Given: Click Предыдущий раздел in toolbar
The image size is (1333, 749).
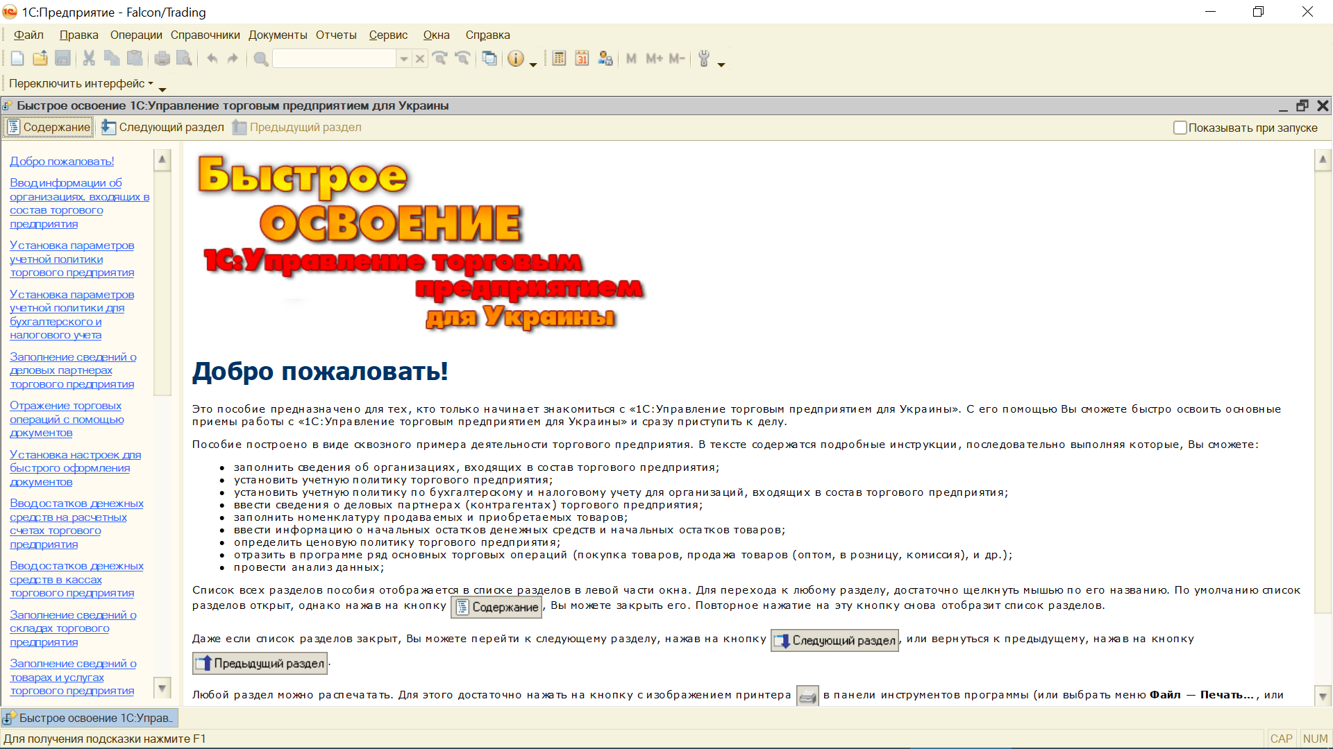Looking at the screenshot, I should pyautogui.click(x=296, y=127).
